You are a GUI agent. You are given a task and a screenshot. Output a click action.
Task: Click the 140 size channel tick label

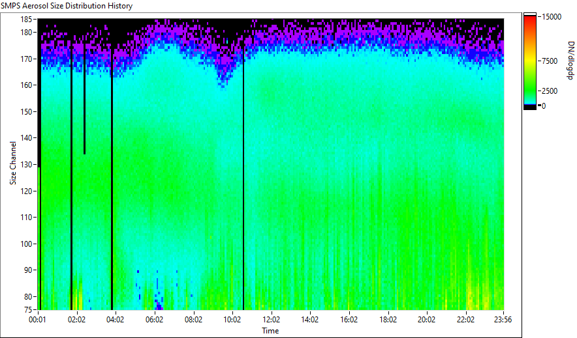[x=26, y=138]
